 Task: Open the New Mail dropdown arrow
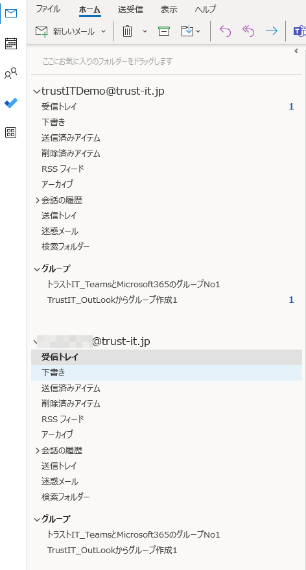(x=103, y=32)
